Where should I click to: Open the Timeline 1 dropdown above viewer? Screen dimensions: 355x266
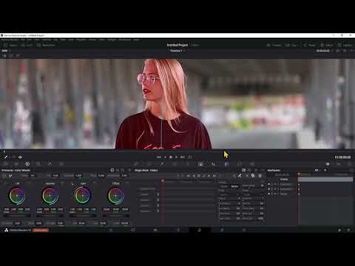coord(177,51)
